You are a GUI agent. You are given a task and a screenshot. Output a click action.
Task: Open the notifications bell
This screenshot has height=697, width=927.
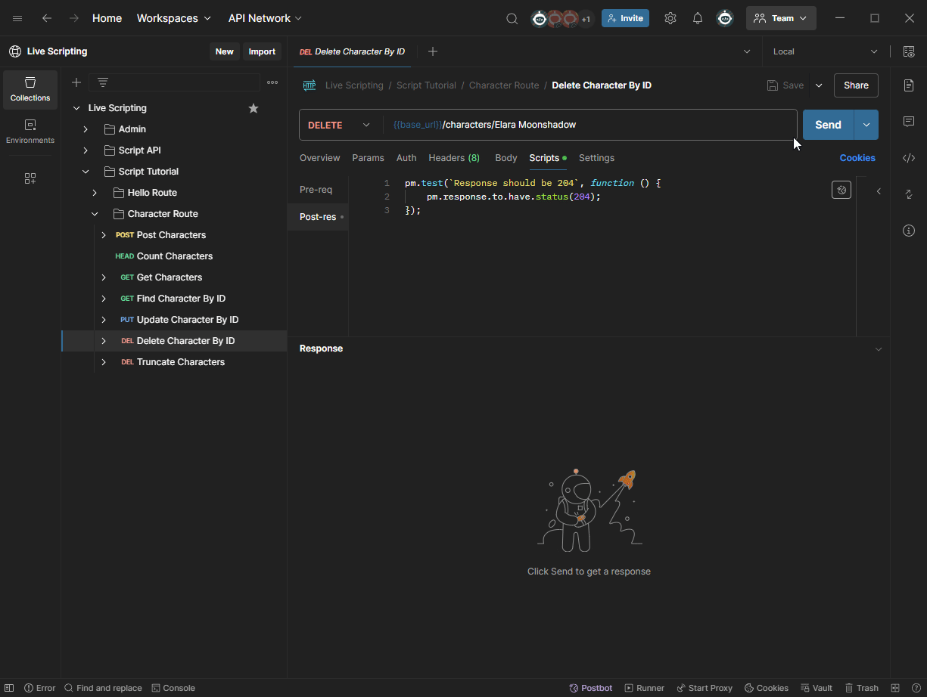(x=698, y=18)
